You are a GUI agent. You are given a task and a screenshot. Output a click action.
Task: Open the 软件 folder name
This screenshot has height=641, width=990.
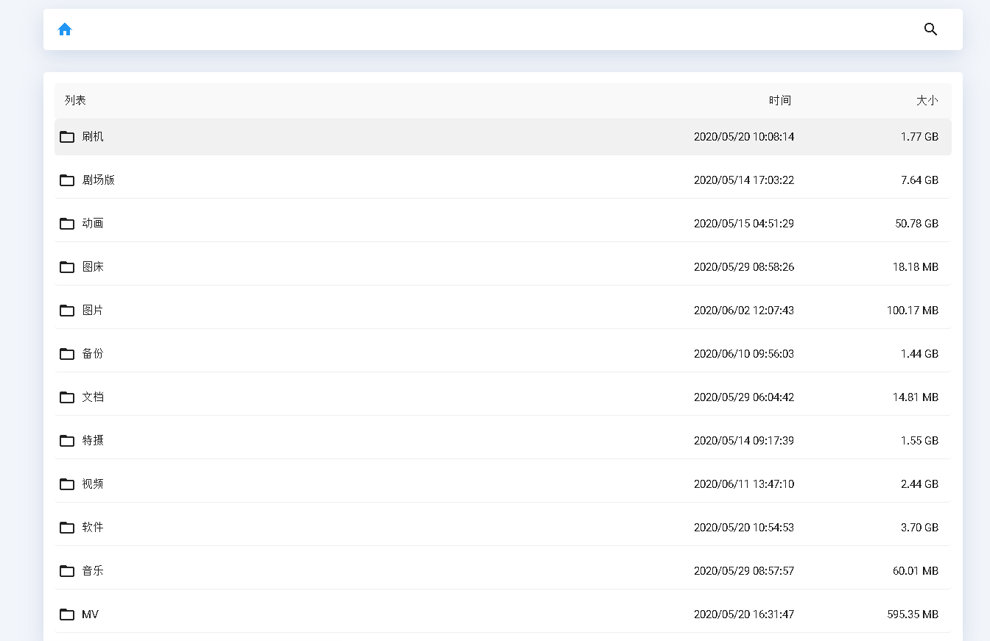93,528
